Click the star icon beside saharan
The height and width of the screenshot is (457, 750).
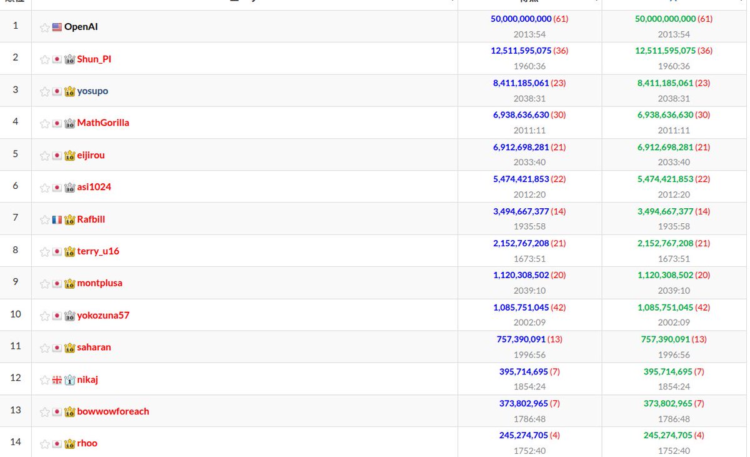pos(44,348)
